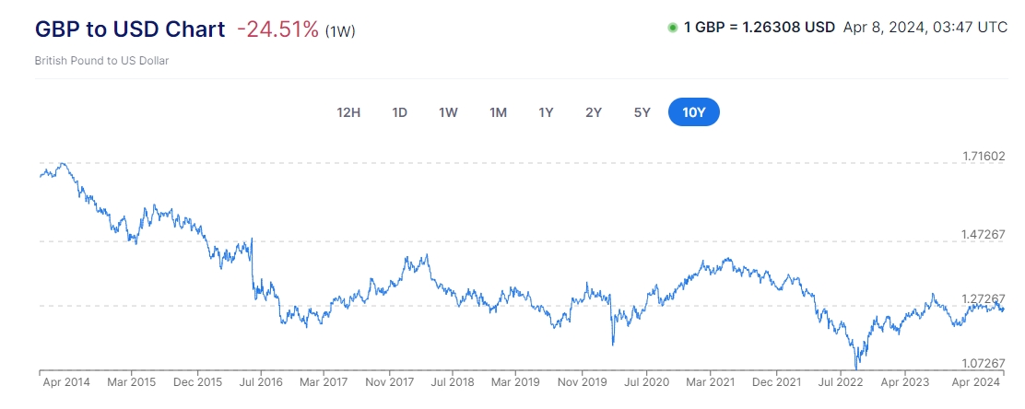
Task: Show the 1M chart range
Action: [498, 112]
